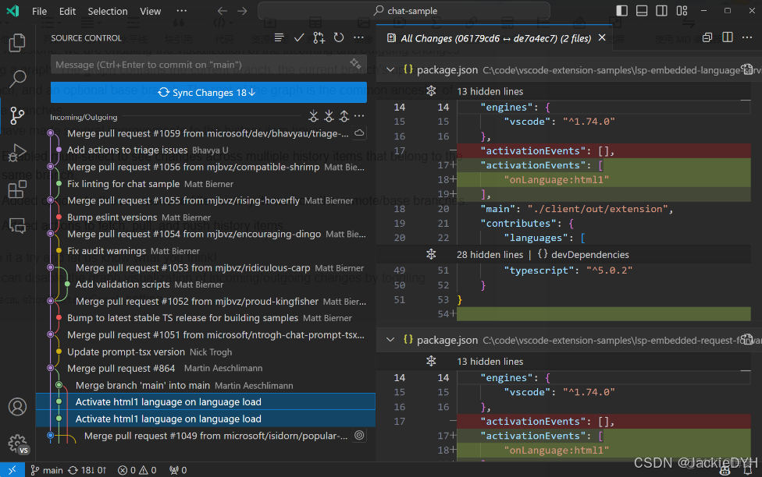Collapse the second package.json diff section
The height and width of the screenshot is (477, 762).
point(390,340)
